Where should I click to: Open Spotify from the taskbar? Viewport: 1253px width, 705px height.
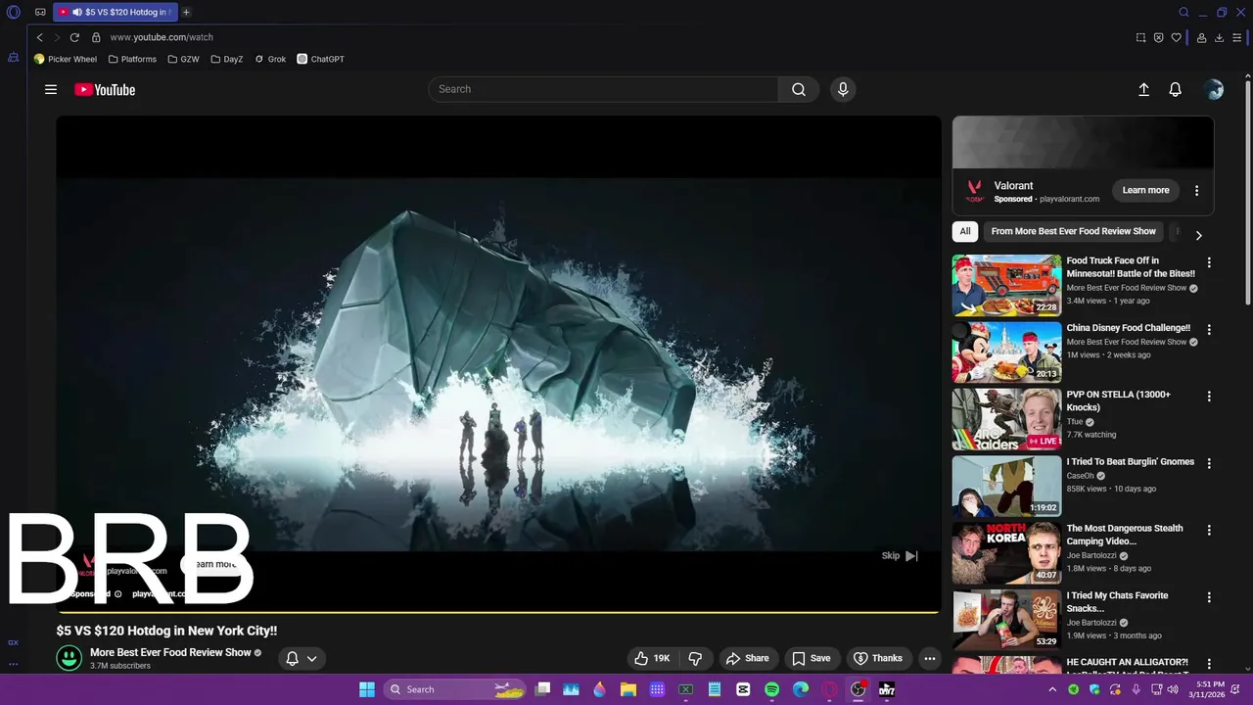[x=771, y=689]
